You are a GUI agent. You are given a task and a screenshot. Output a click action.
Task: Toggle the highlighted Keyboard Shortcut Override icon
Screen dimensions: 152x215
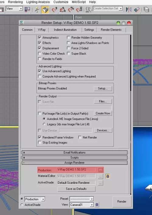coord(45,10)
